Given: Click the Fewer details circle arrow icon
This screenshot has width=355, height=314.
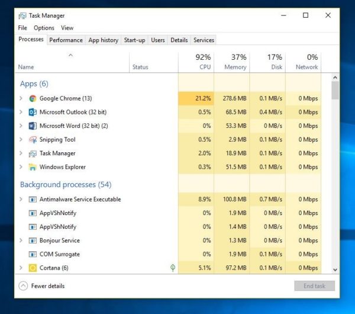Looking at the screenshot, I should [23, 286].
